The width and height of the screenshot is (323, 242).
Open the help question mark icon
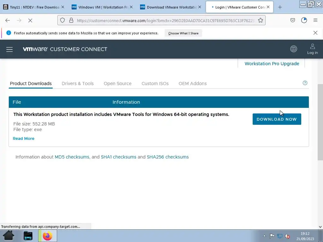(x=305, y=83)
